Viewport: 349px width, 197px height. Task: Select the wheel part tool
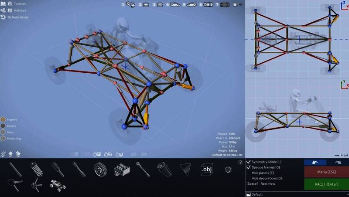click(x=100, y=169)
